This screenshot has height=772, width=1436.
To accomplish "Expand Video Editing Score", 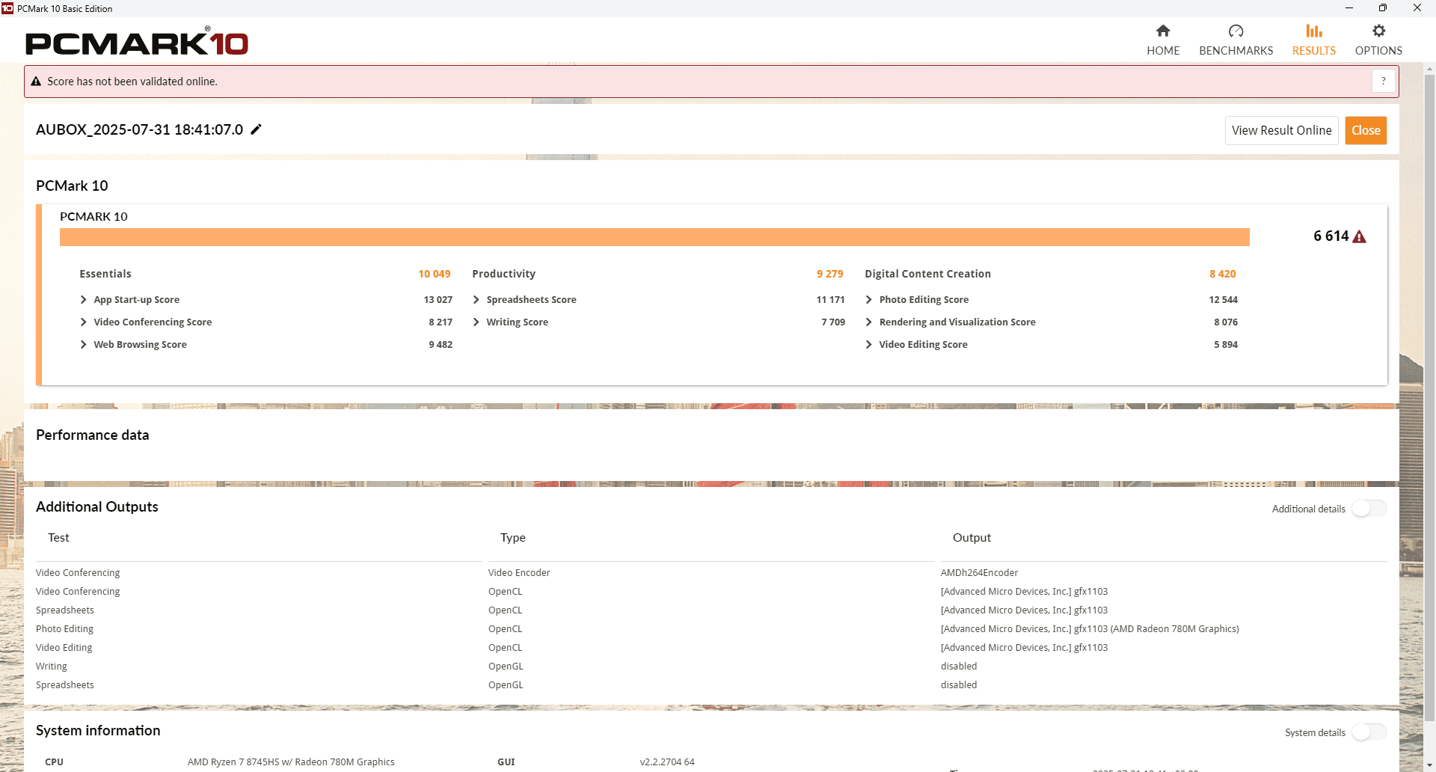I will [868, 344].
